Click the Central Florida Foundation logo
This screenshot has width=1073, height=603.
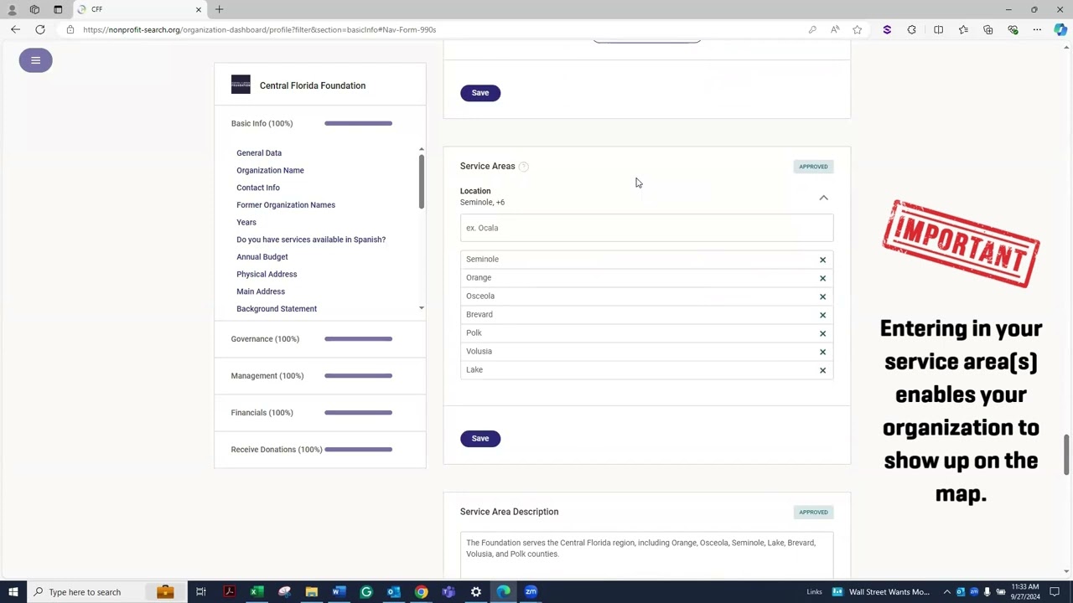(x=241, y=85)
